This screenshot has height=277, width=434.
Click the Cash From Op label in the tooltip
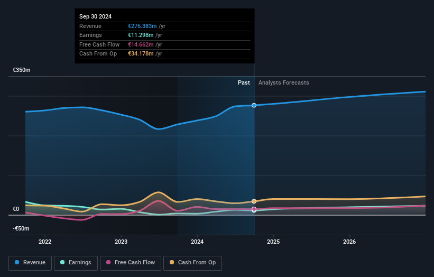coord(98,54)
